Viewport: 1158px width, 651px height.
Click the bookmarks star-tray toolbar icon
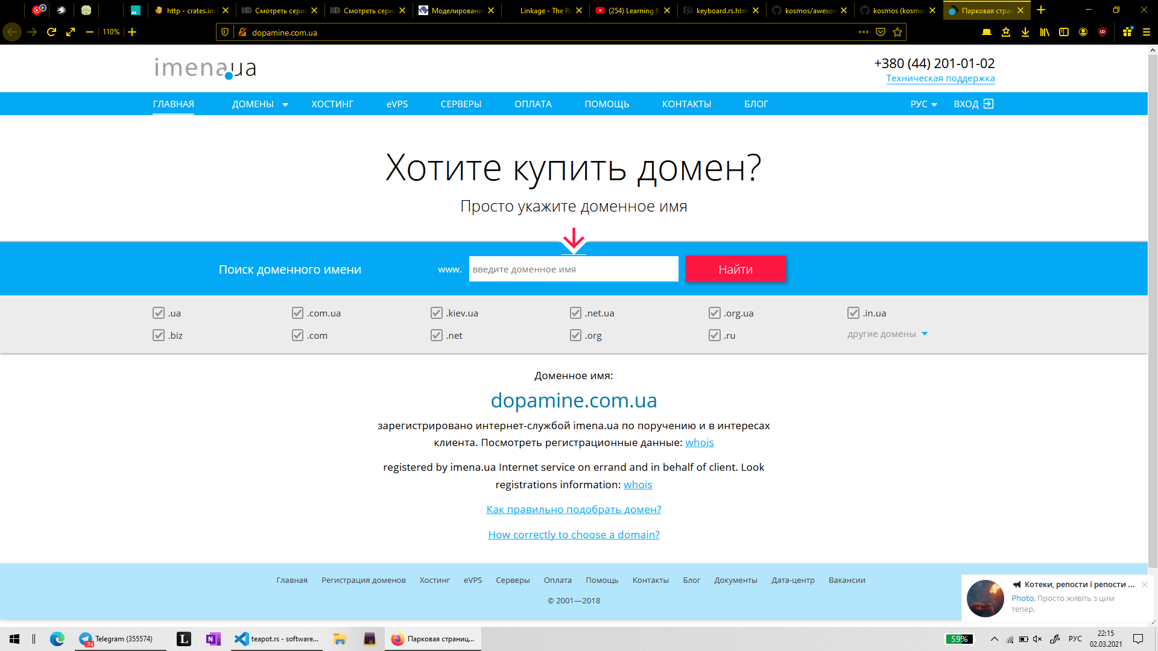pos(1006,32)
